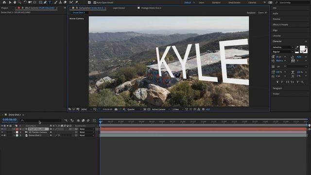Screen dimensions: 311x175
Task: Open the Align panel
Action: tap(275, 30)
